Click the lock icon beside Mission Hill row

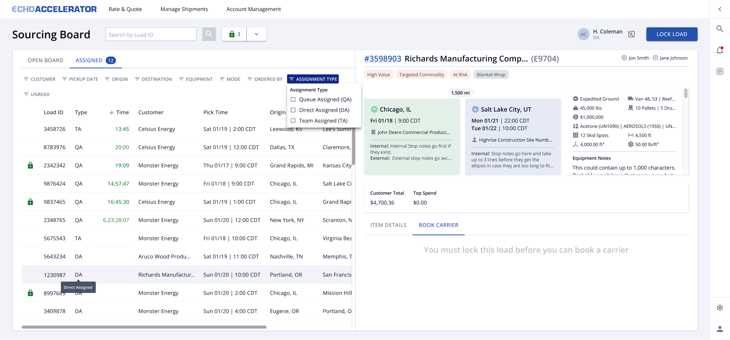[30, 293]
